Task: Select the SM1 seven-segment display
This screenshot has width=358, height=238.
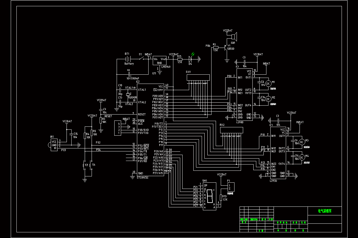Action: coord(209,196)
